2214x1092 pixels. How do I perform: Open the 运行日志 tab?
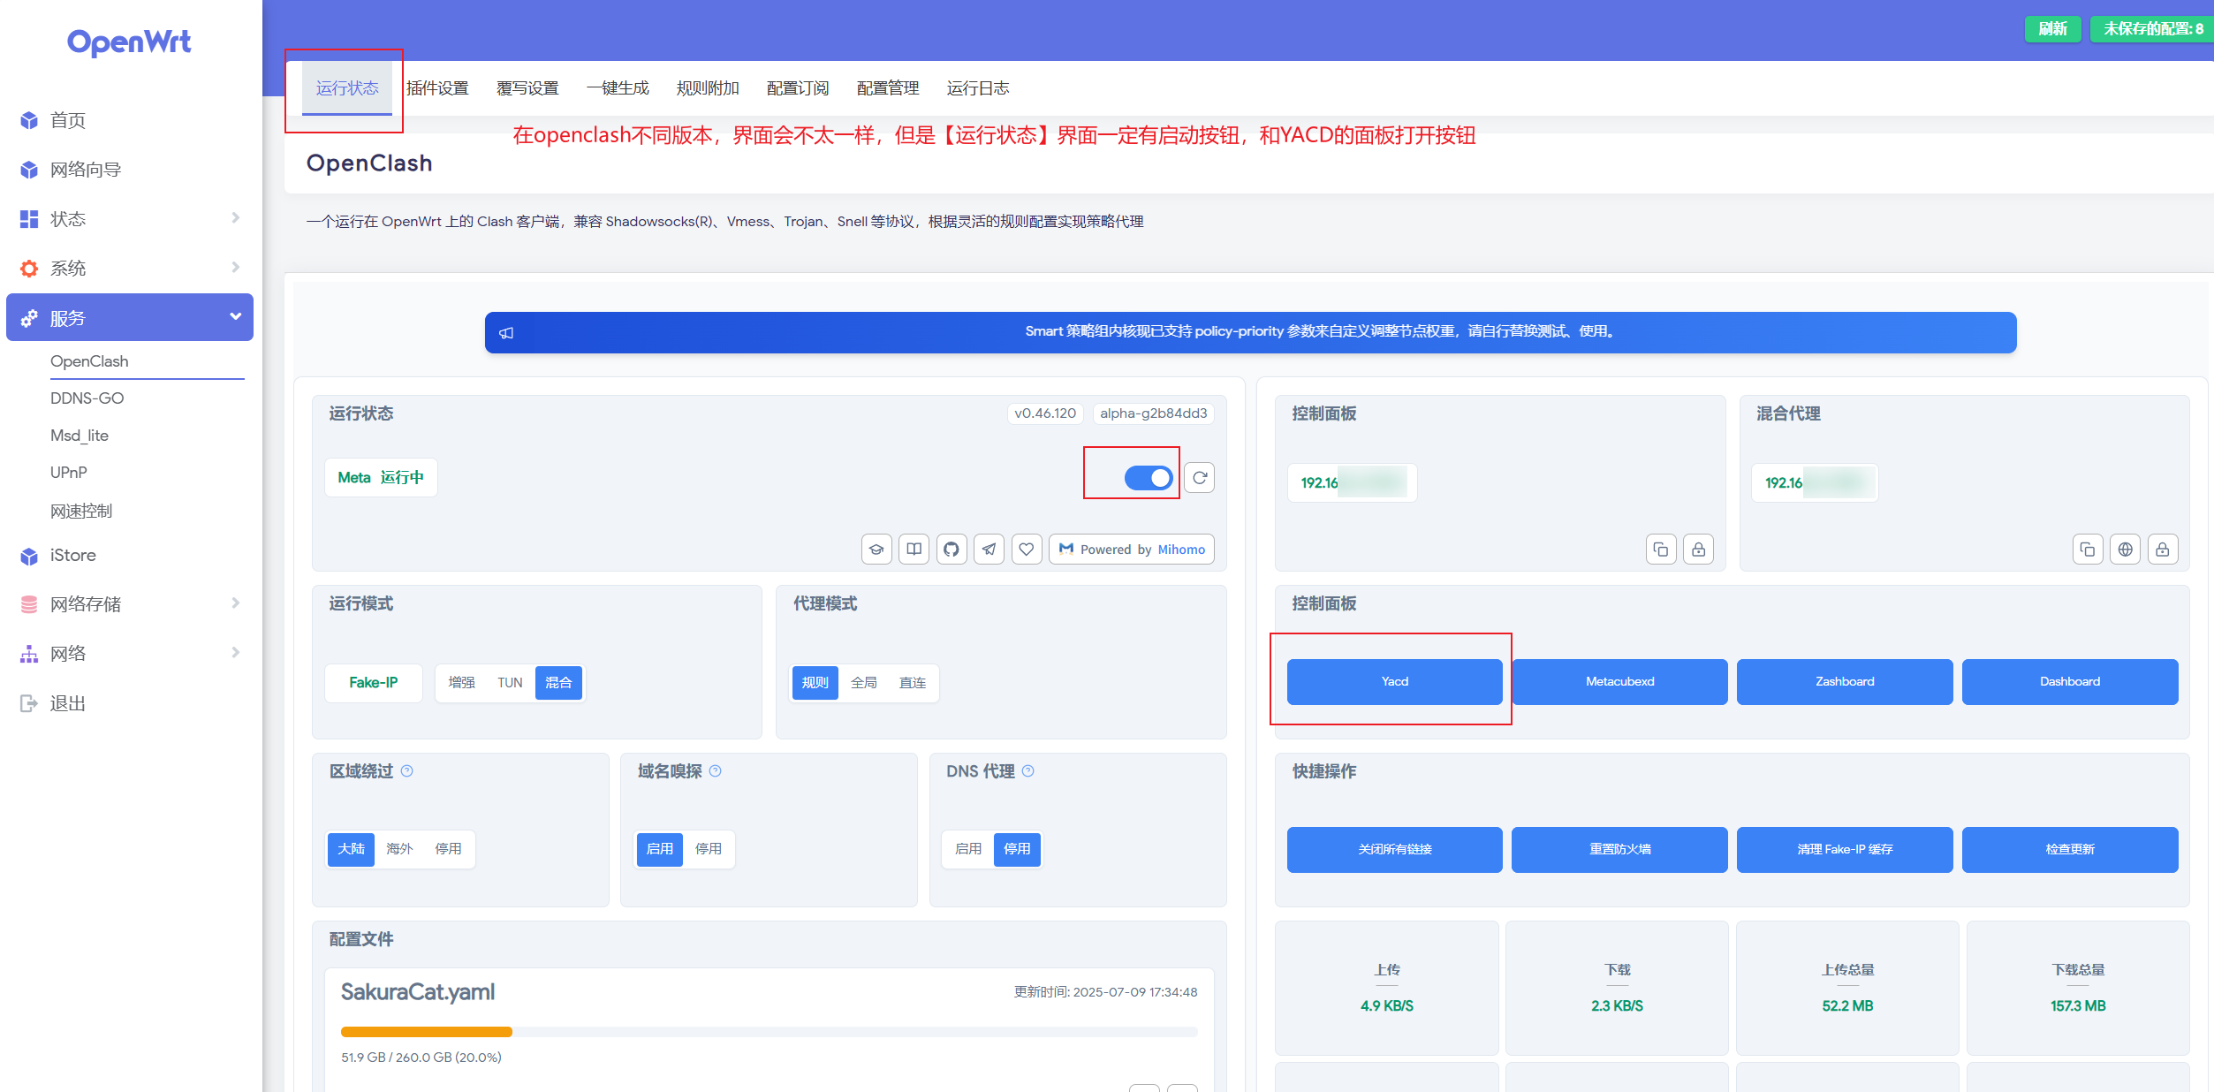[x=978, y=88]
